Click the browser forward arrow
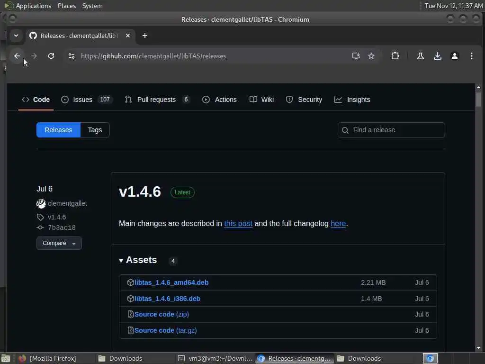 tap(34, 56)
